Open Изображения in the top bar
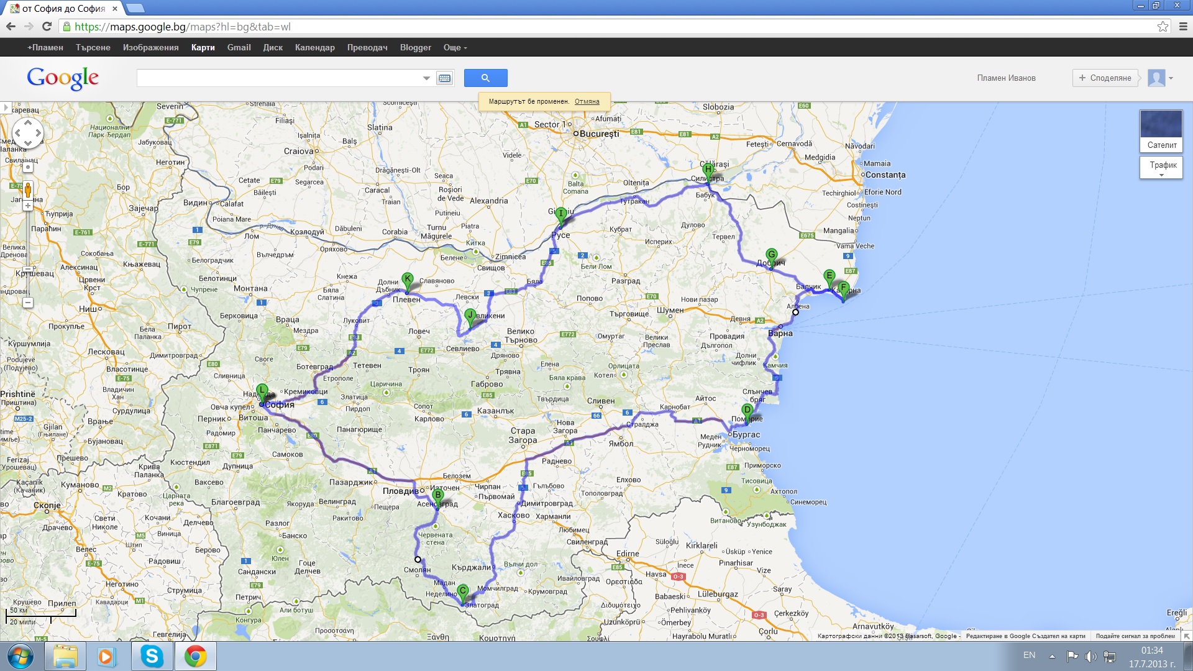This screenshot has width=1193, height=671. (150, 47)
